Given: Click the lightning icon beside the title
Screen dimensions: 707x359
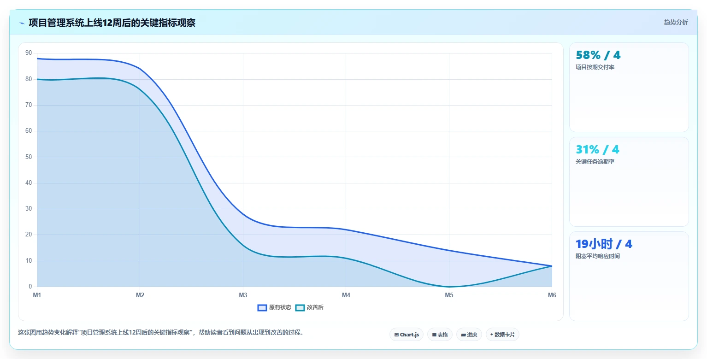Looking at the screenshot, I should click(x=22, y=23).
